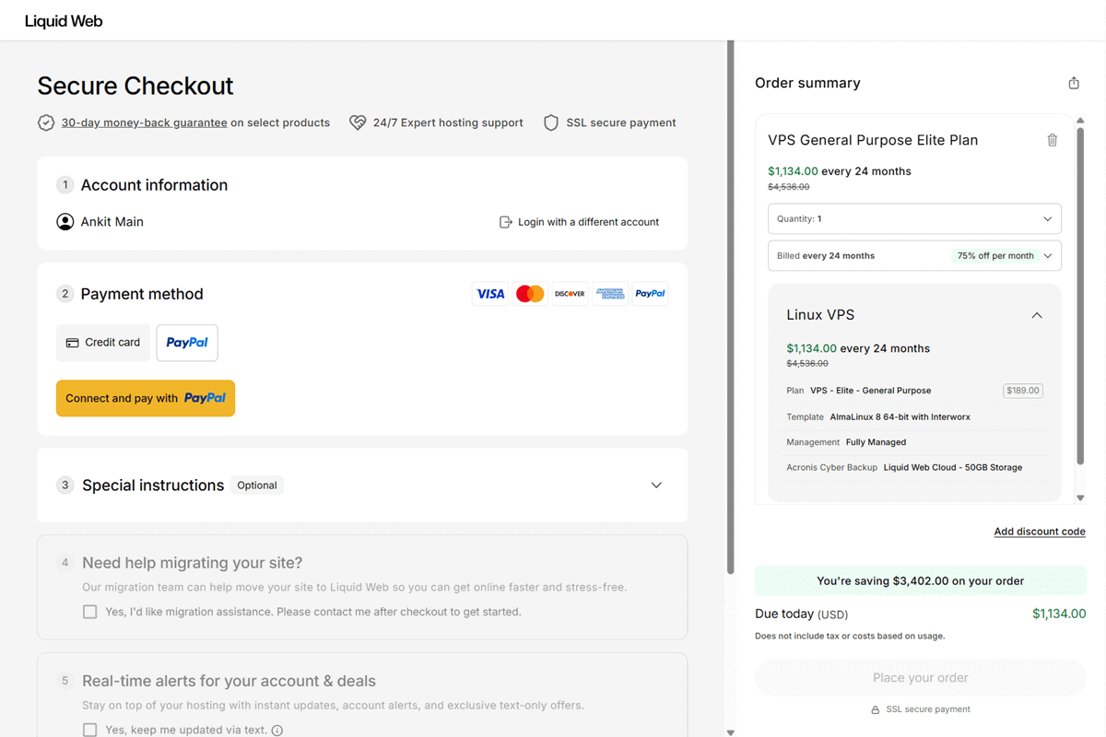Click the trash icon to remove VPS plan
This screenshot has width=1106, height=737.
(x=1052, y=139)
